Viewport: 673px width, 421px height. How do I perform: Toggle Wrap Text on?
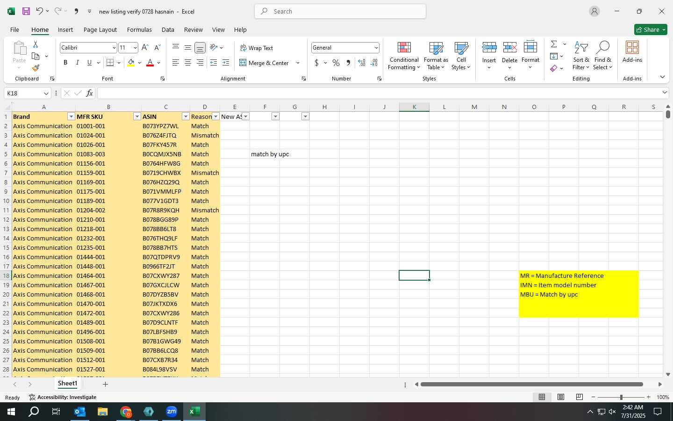pyautogui.click(x=256, y=48)
